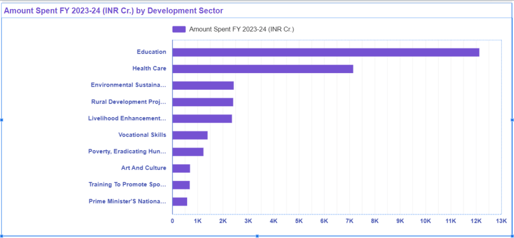Select the Vocational Skills bar
This screenshot has height=238, width=514.
pyautogui.click(x=190, y=135)
